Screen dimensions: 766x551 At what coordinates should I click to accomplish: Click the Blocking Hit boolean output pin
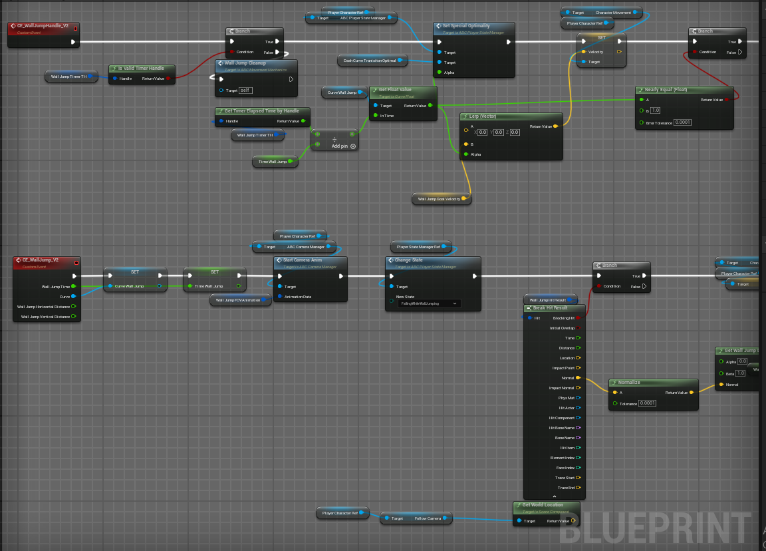(578, 318)
